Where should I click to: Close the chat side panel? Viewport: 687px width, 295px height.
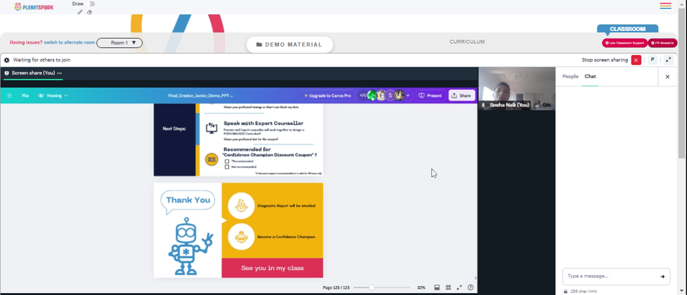point(667,77)
